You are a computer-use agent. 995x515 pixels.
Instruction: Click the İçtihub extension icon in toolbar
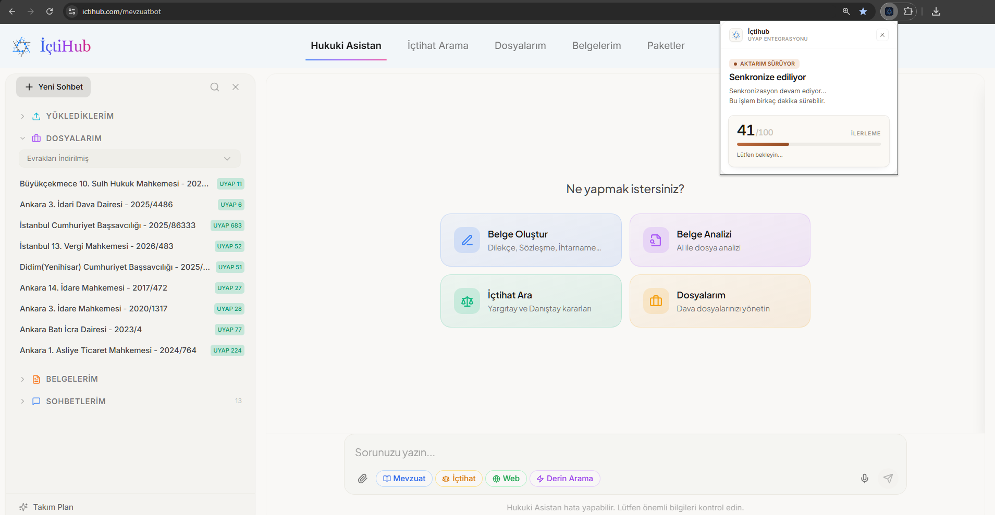[889, 11]
